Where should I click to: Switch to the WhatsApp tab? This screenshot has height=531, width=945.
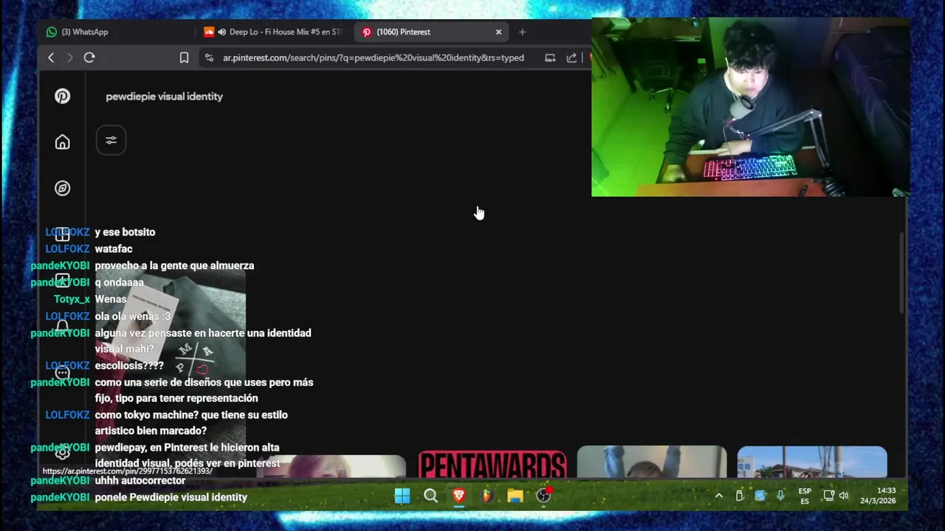[x=118, y=32]
